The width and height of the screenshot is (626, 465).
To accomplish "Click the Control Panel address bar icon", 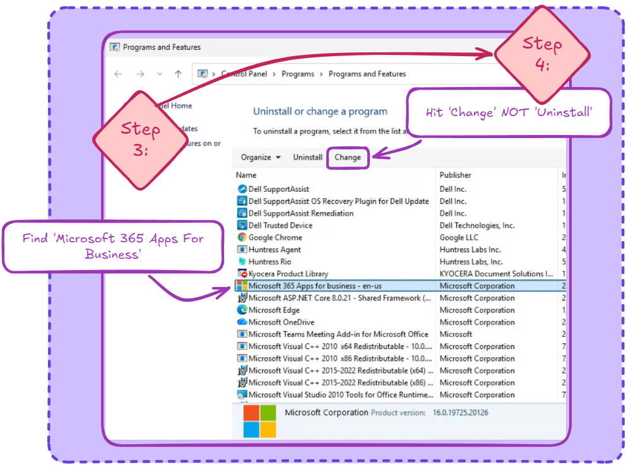I will pos(203,74).
